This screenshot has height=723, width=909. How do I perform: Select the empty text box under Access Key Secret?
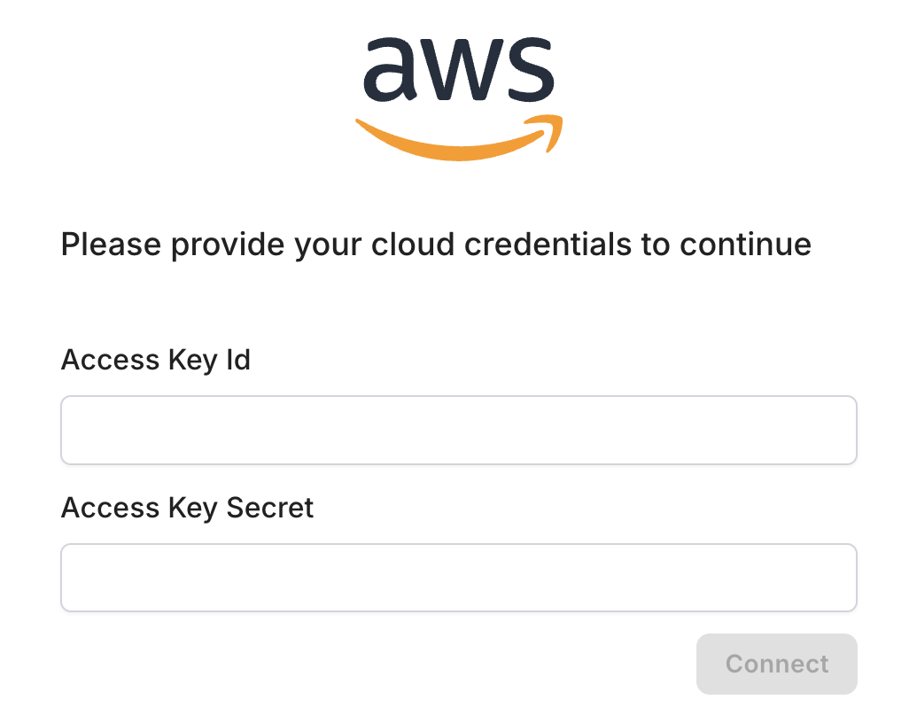coord(458,578)
